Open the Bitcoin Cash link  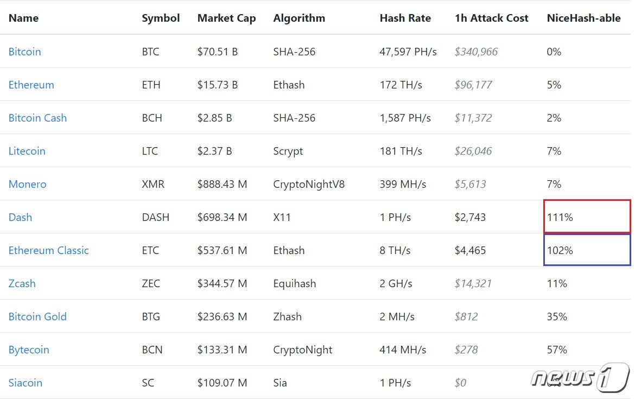coord(37,118)
